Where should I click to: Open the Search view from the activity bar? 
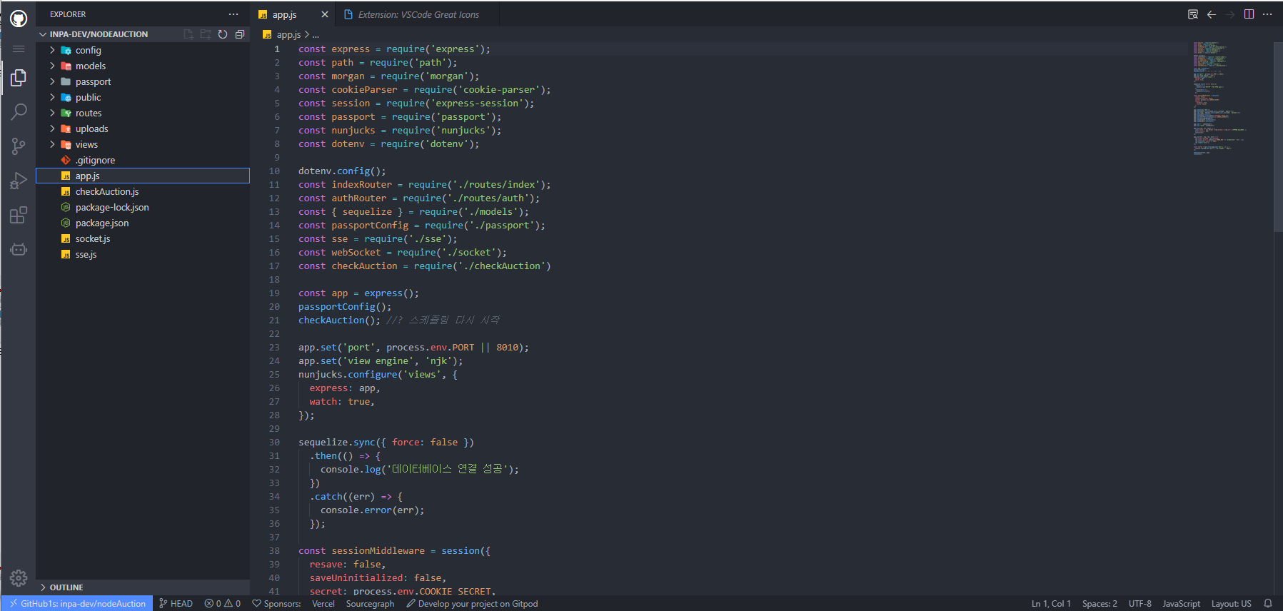(x=19, y=112)
